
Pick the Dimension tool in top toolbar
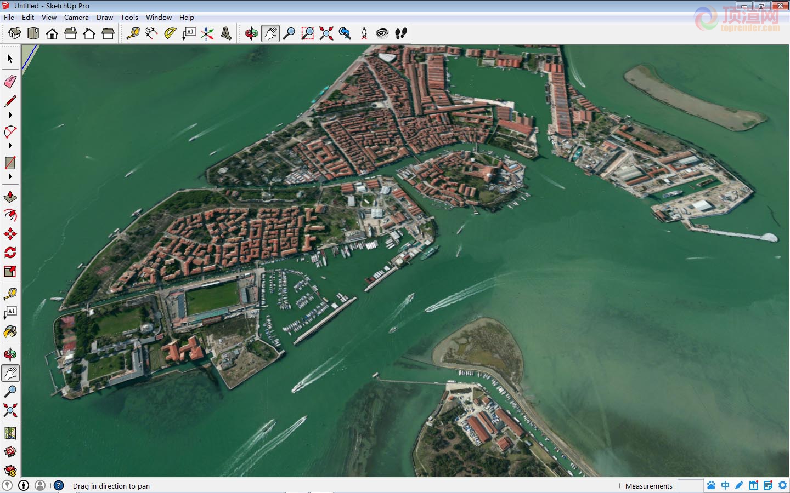tap(151, 33)
